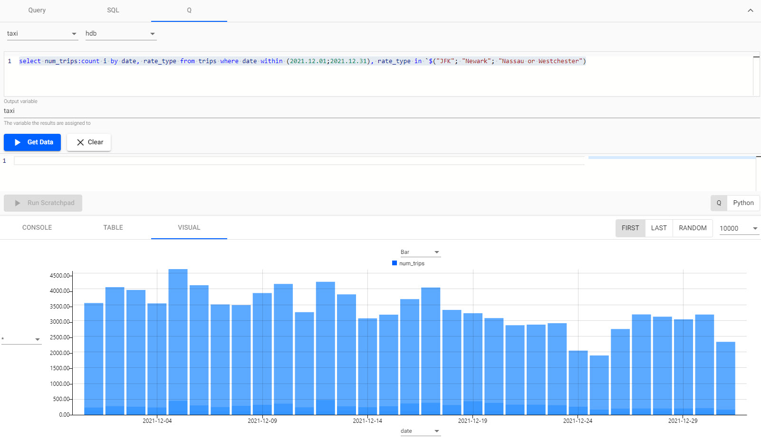Image resolution: width=761 pixels, height=439 pixels.
Task: Open the Bar chart type dropdown
Action: tap(421, 252)
